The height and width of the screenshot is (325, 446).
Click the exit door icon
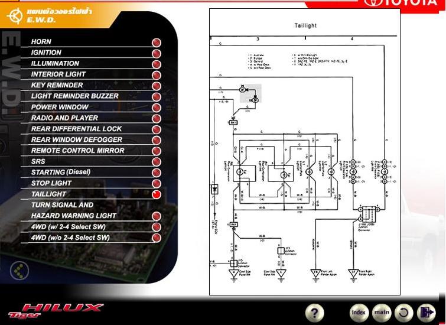point(425,313)
